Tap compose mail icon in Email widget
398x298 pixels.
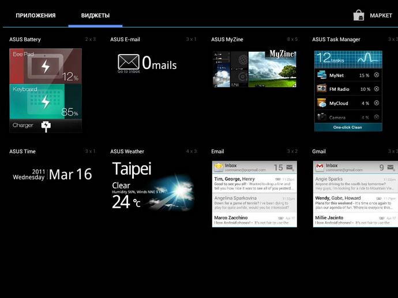coord(290,167)
